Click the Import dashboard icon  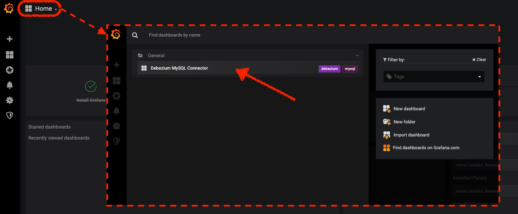(x=387, y=135)
